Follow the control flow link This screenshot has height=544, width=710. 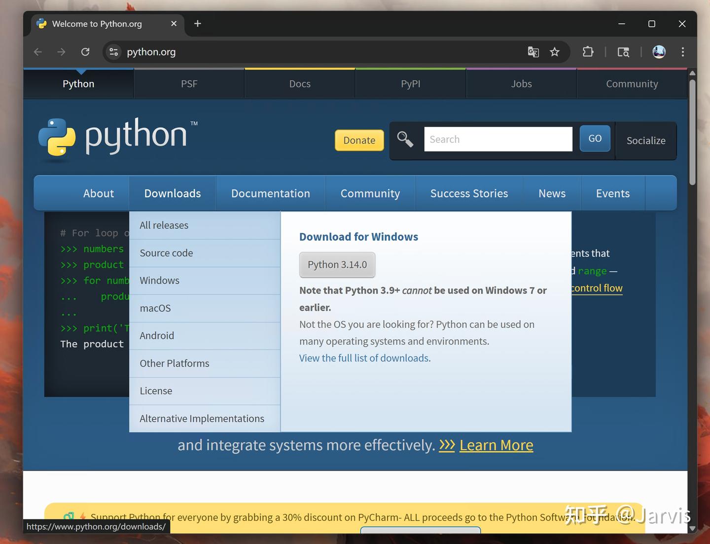click(x=597, y=288)
